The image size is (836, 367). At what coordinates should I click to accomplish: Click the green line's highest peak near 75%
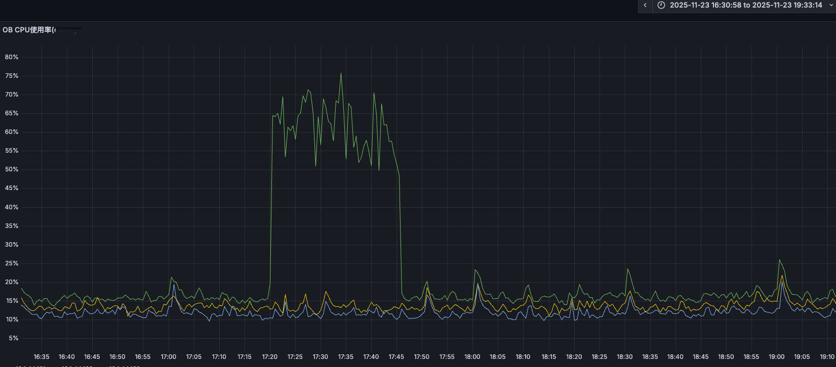341,73
